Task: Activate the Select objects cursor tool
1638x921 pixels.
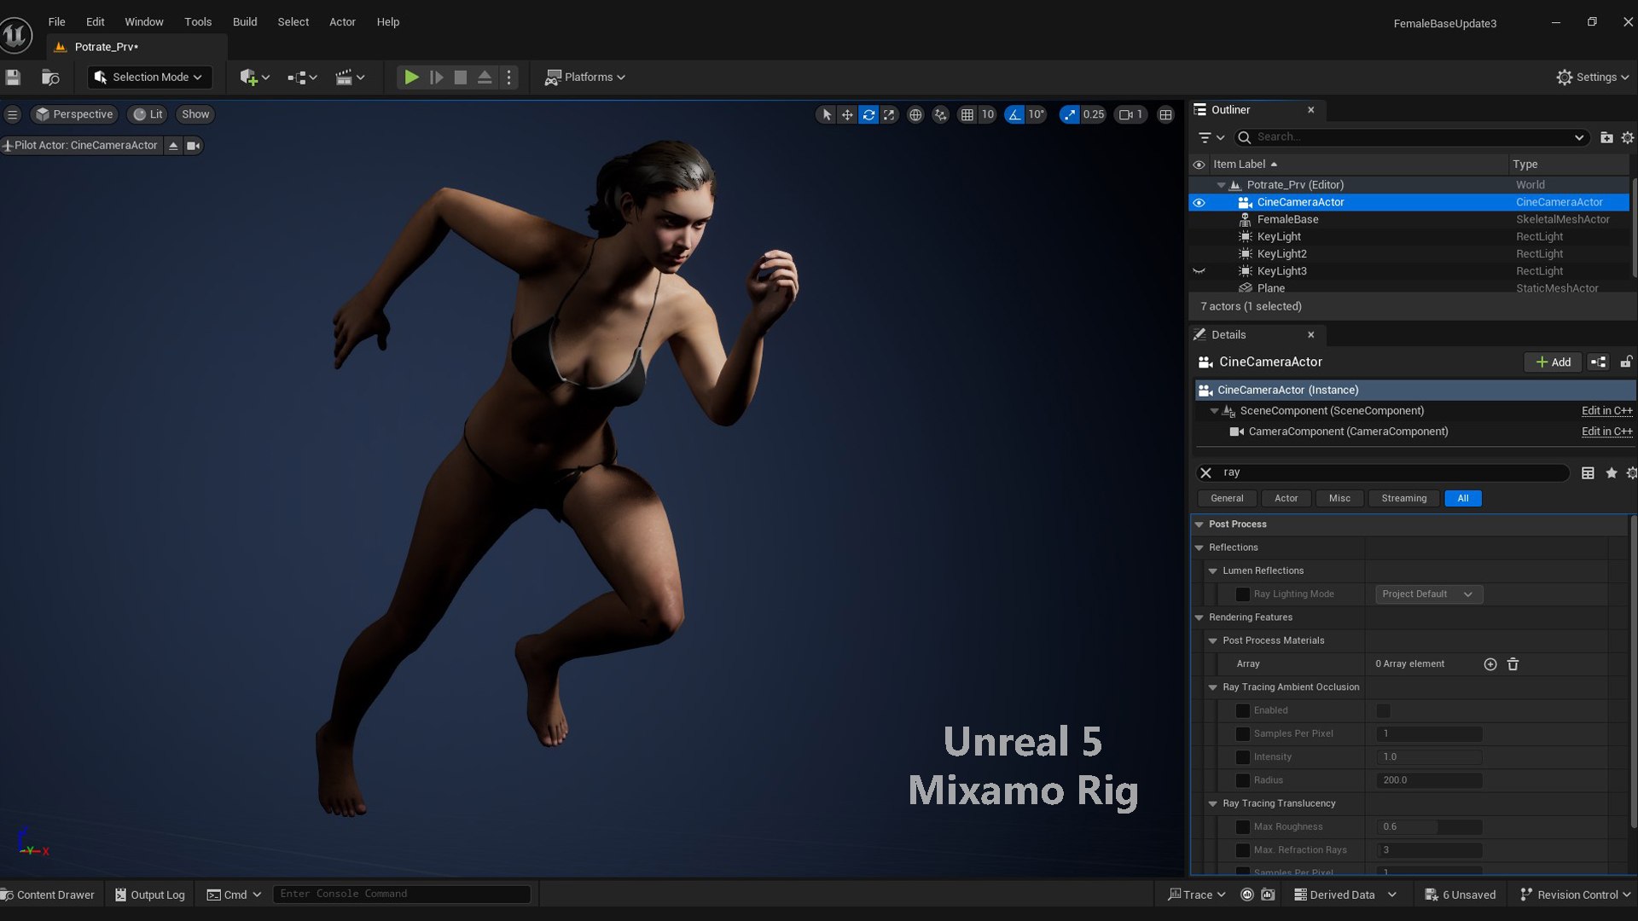Action: coord(826,114)
